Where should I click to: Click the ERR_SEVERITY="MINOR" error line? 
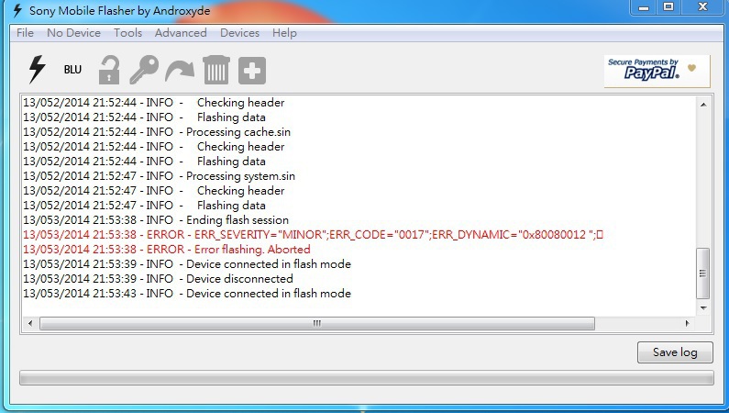(313, 235)
